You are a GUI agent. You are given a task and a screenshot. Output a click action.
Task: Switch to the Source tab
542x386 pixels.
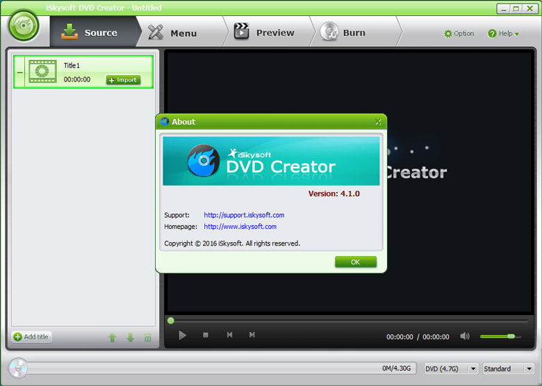tap(93, 32)
